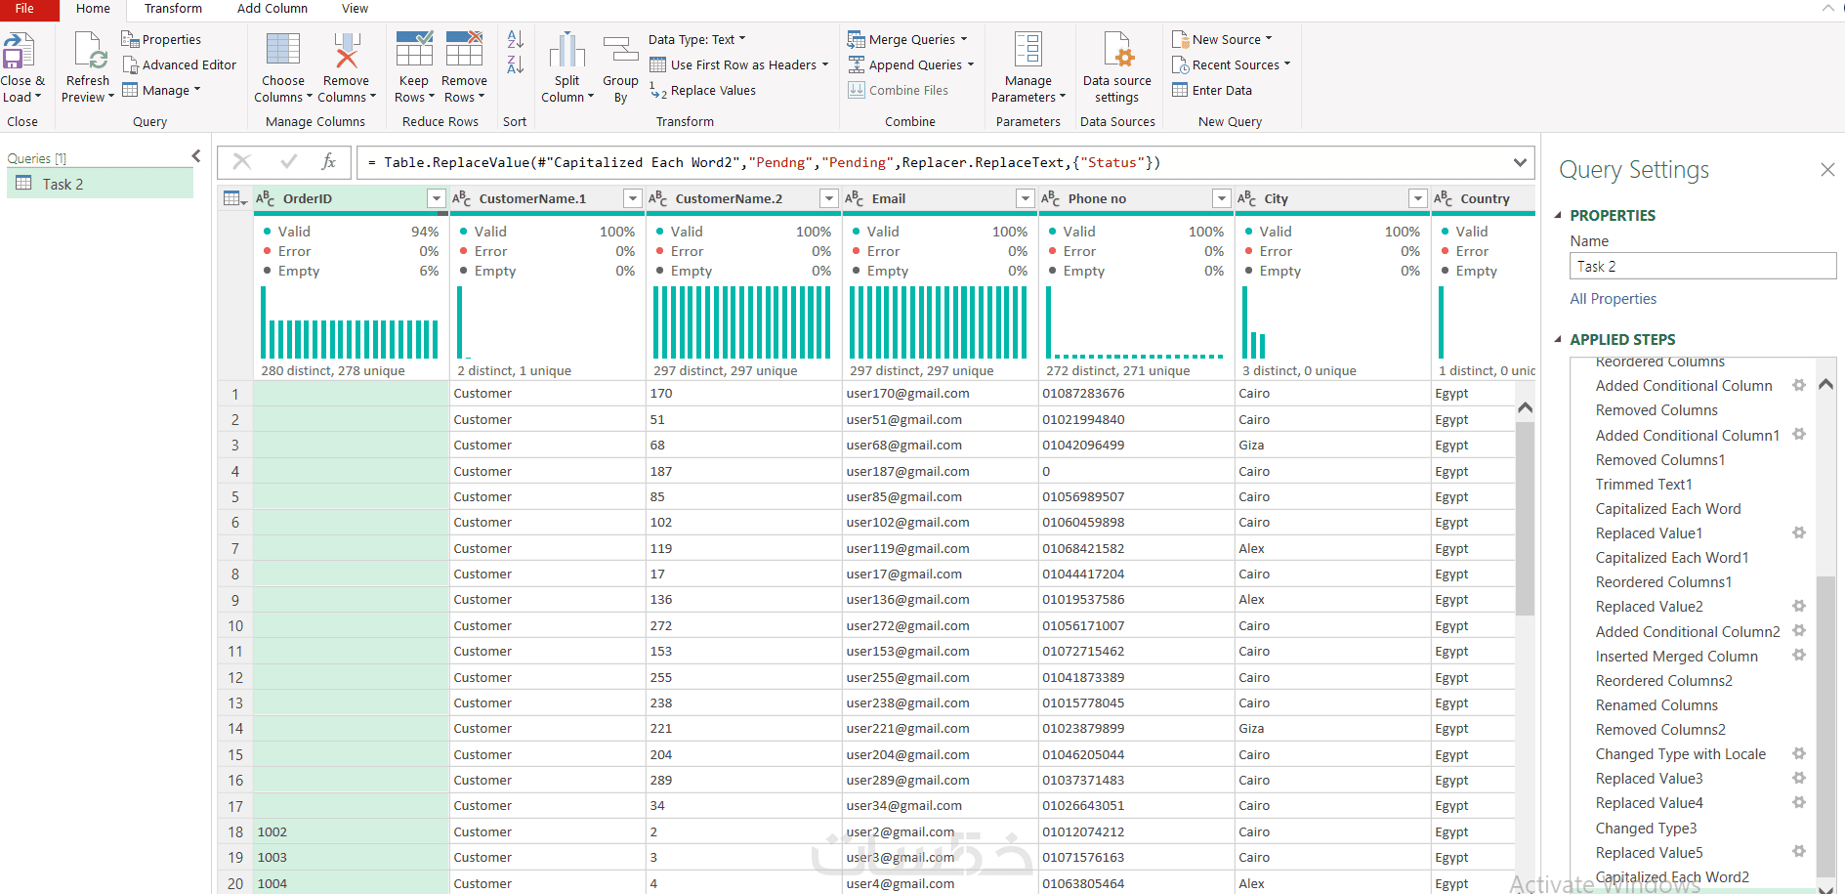Switch to the Transform tab
Screen dimensions: 1845x894
point(173,9)
